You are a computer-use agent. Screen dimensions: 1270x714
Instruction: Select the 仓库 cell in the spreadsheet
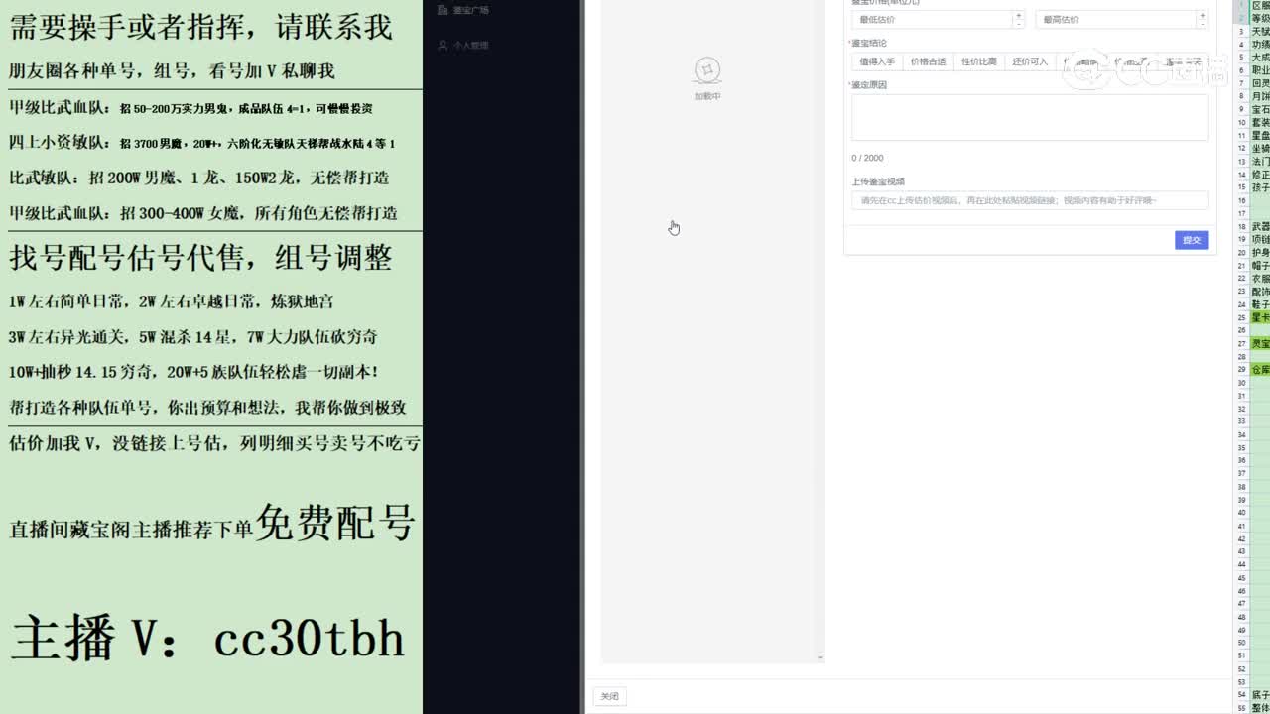pyautogui.click(x=1260, y=370)
